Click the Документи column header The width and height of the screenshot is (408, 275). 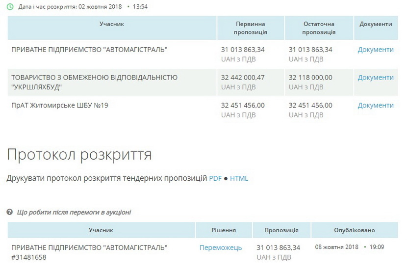tap(375, 24)
